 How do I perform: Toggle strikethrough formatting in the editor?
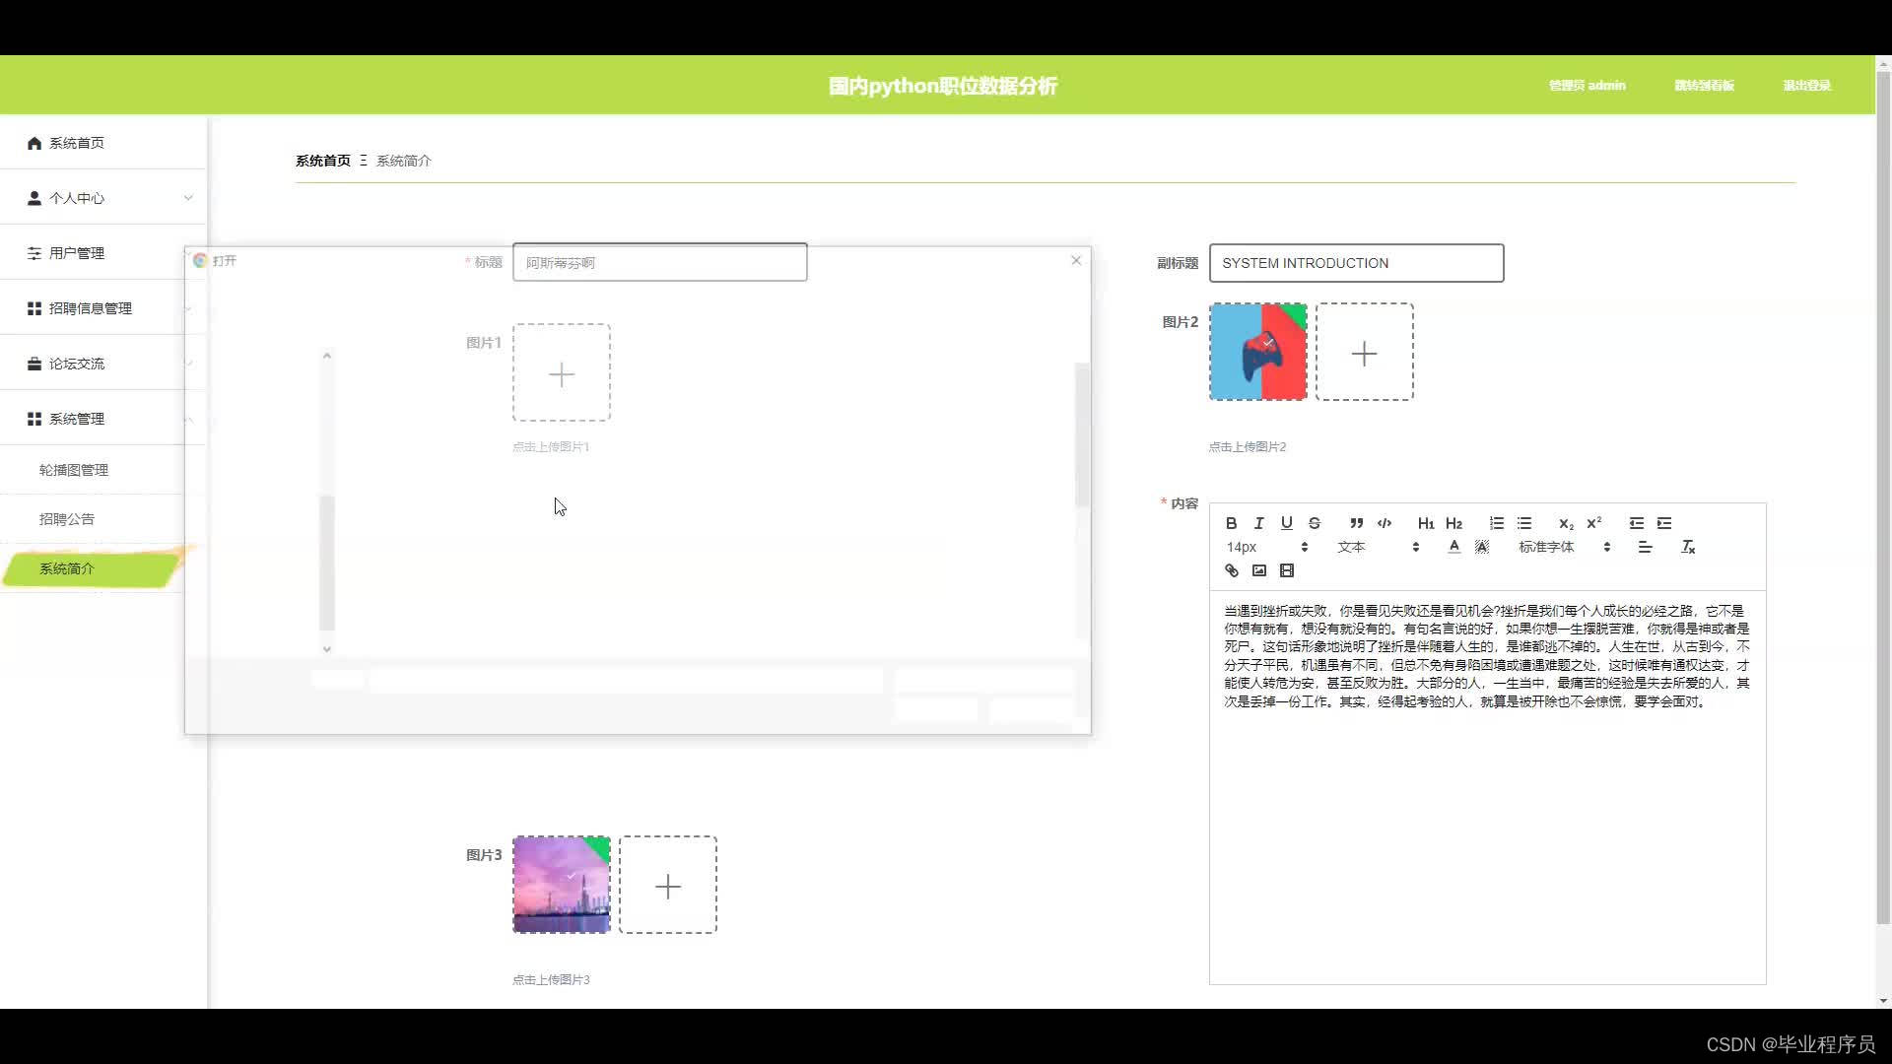coord(1314,523)
